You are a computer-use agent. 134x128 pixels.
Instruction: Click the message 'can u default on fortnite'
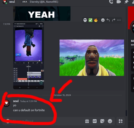pos(29,110)
